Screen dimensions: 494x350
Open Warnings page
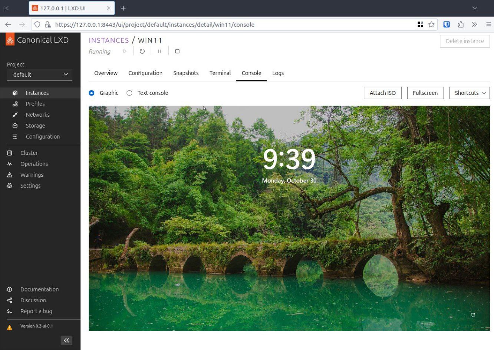click(x=32, y=175)
